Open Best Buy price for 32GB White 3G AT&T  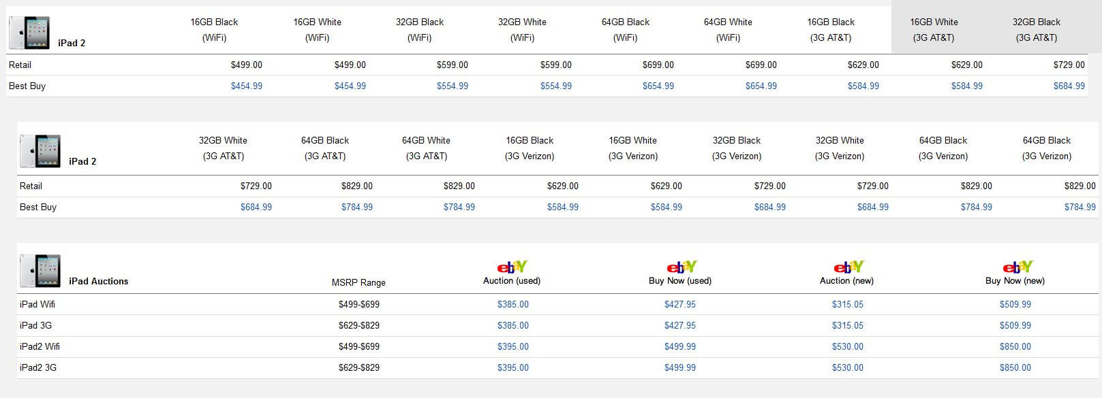(256, 208)
